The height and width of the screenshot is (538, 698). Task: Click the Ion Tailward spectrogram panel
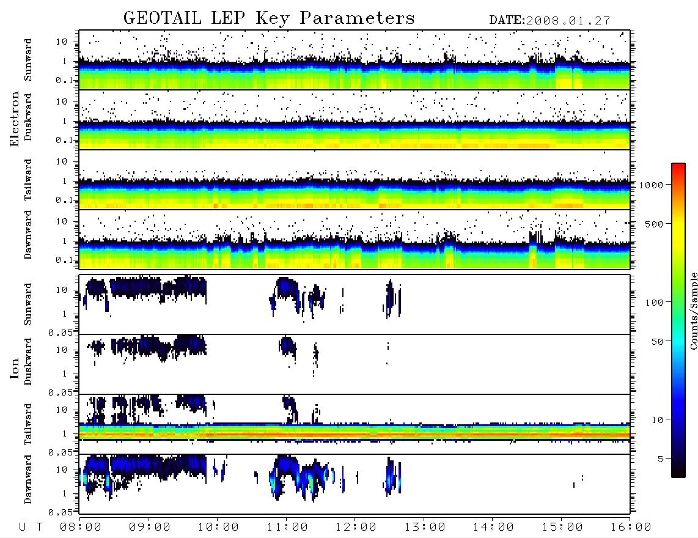click(355, 424)
